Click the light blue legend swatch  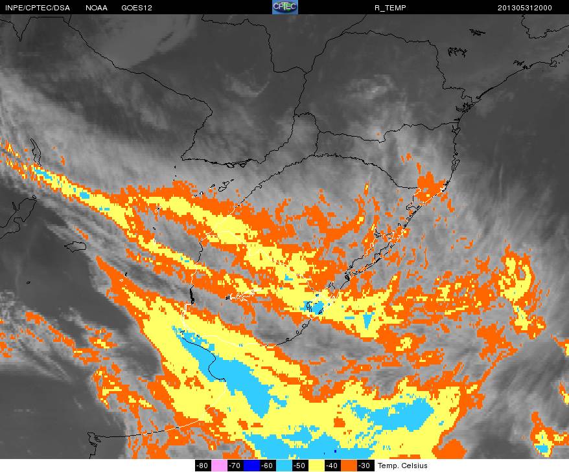click(x=284, y=466)
